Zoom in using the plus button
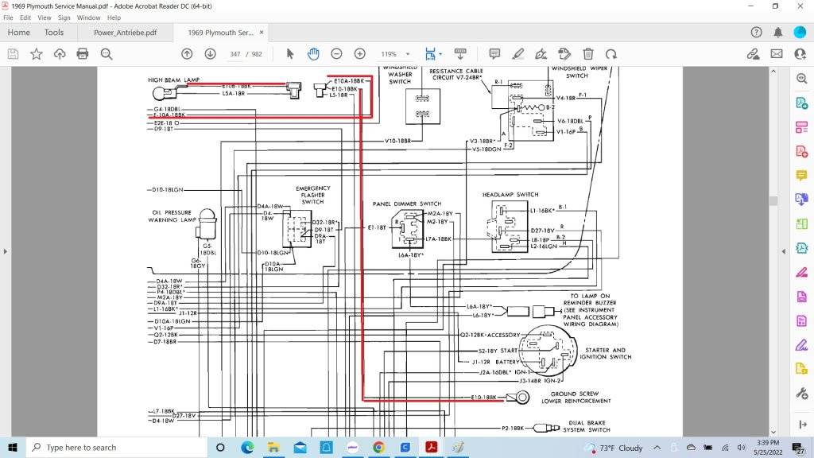Screen dimensions: 814x458 pyautogui.click(x=359, y=54)
